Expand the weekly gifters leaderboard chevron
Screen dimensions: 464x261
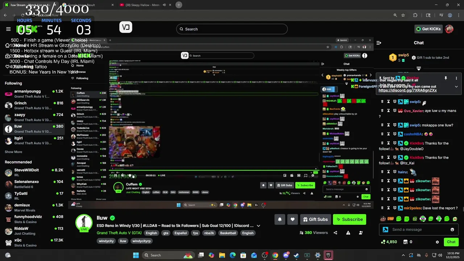pyautogui.click(x=419, y=68)
